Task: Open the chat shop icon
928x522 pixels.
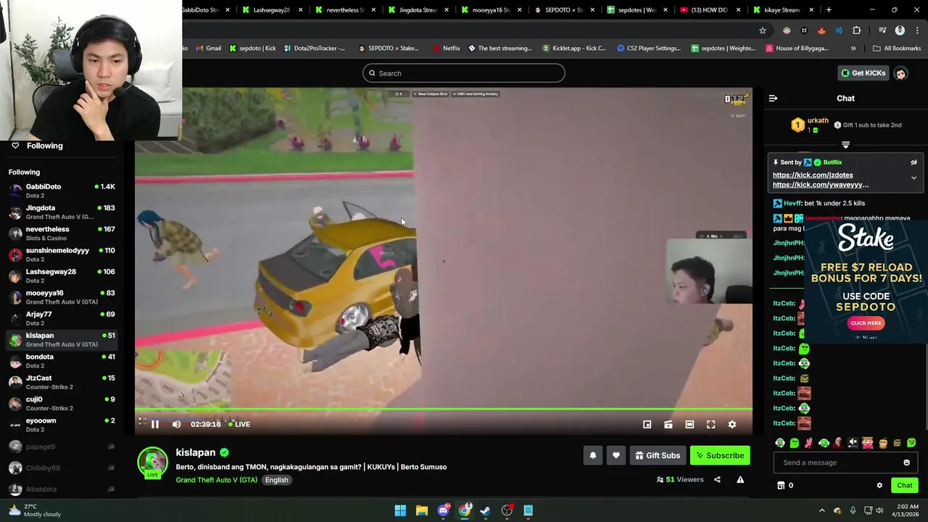Action: pos(781,485)
